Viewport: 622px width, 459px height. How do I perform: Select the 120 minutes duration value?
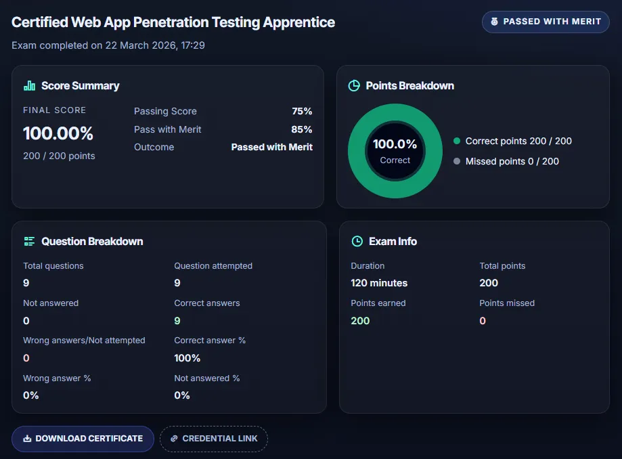coord(379,283)
